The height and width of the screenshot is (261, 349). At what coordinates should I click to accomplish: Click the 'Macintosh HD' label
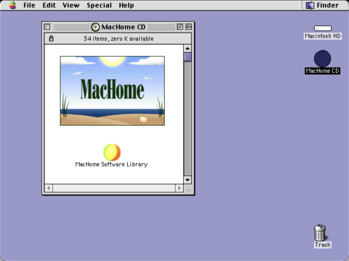click(x=323, y=36)
